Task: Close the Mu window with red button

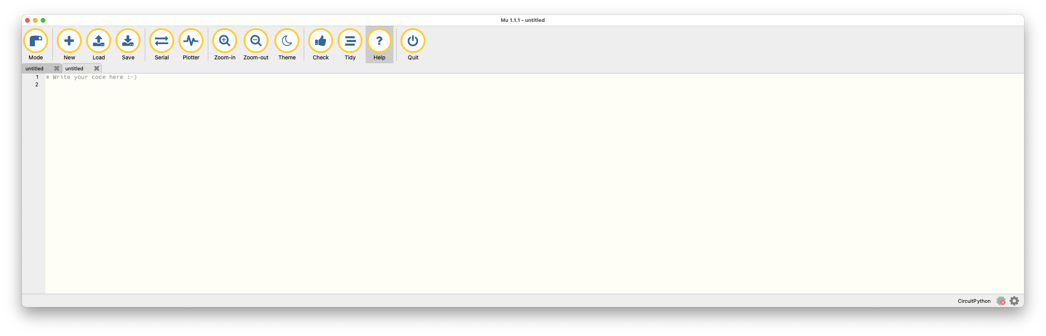Action: (28, 20)
